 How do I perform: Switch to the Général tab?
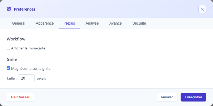[19, 23]
